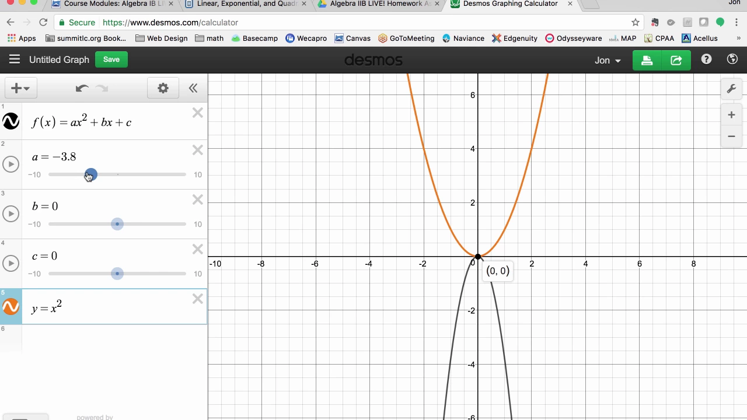Open the Desmos hamburger menu
747x420 pixels.
[15, 60]
